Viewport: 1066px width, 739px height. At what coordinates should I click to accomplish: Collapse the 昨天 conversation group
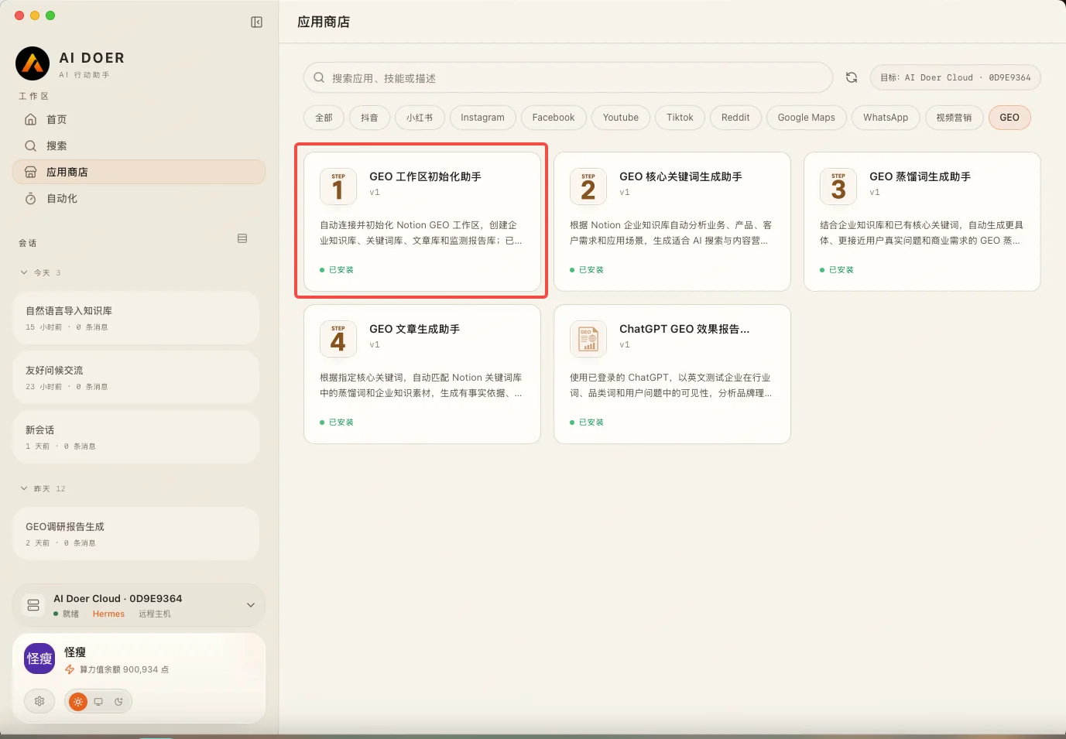coord(24,488)
